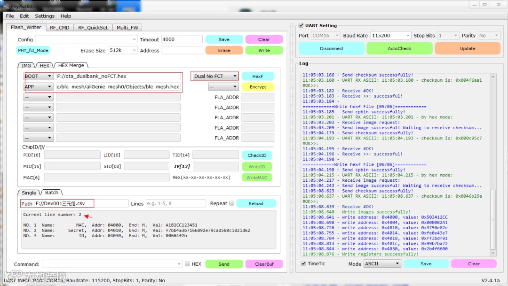Click the orange Update button
508x286 pixels.
[468, 48]
